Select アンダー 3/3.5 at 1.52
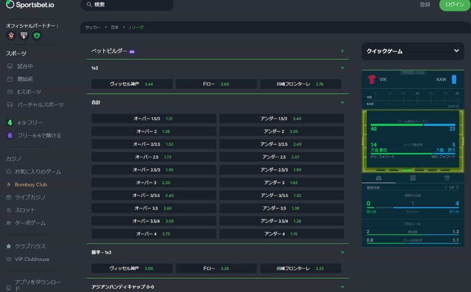The width and height of the screenshot is (471, 292). point(281,195)
